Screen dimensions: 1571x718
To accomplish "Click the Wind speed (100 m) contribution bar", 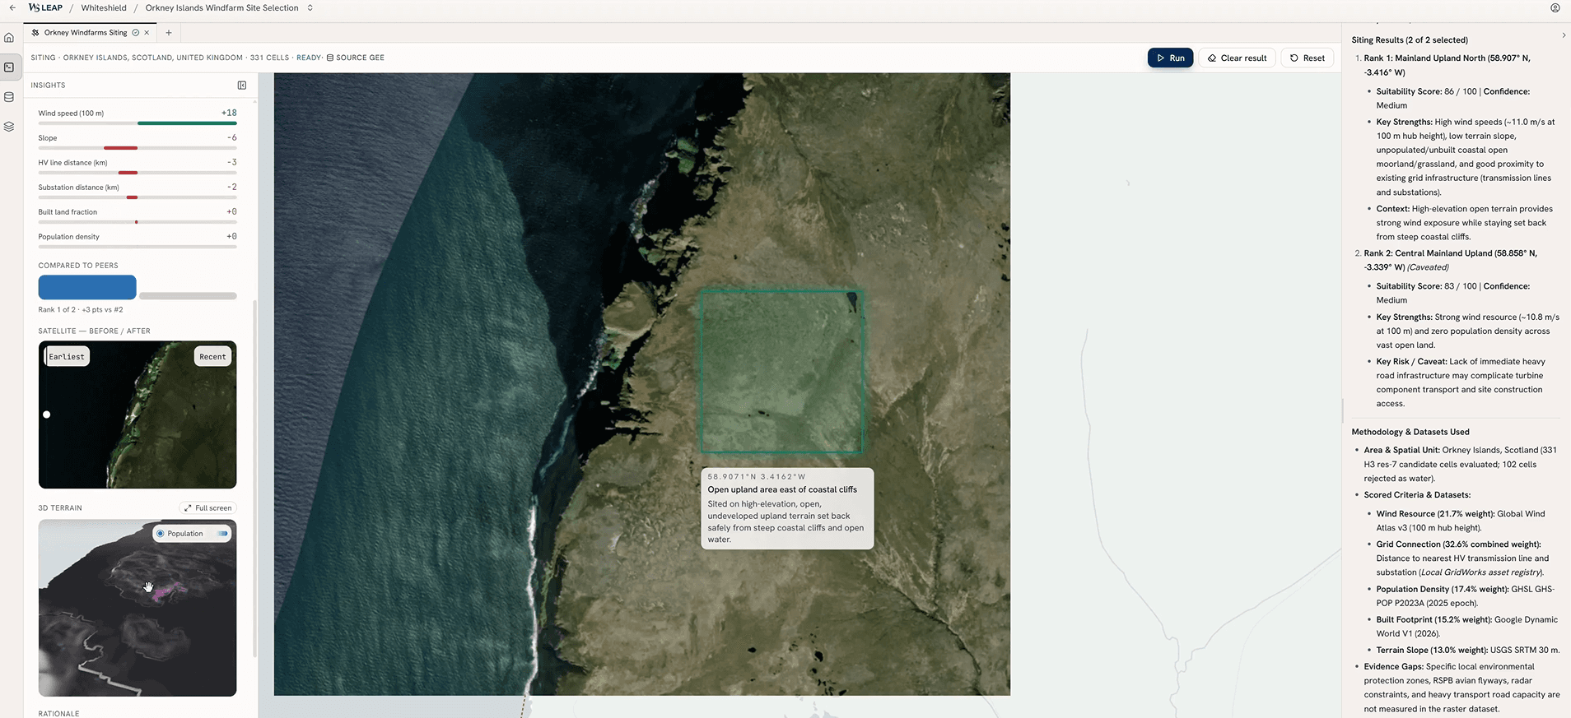I will click(x=138, y=123).
